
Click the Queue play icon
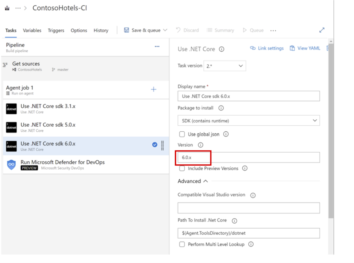coord(245,30)
